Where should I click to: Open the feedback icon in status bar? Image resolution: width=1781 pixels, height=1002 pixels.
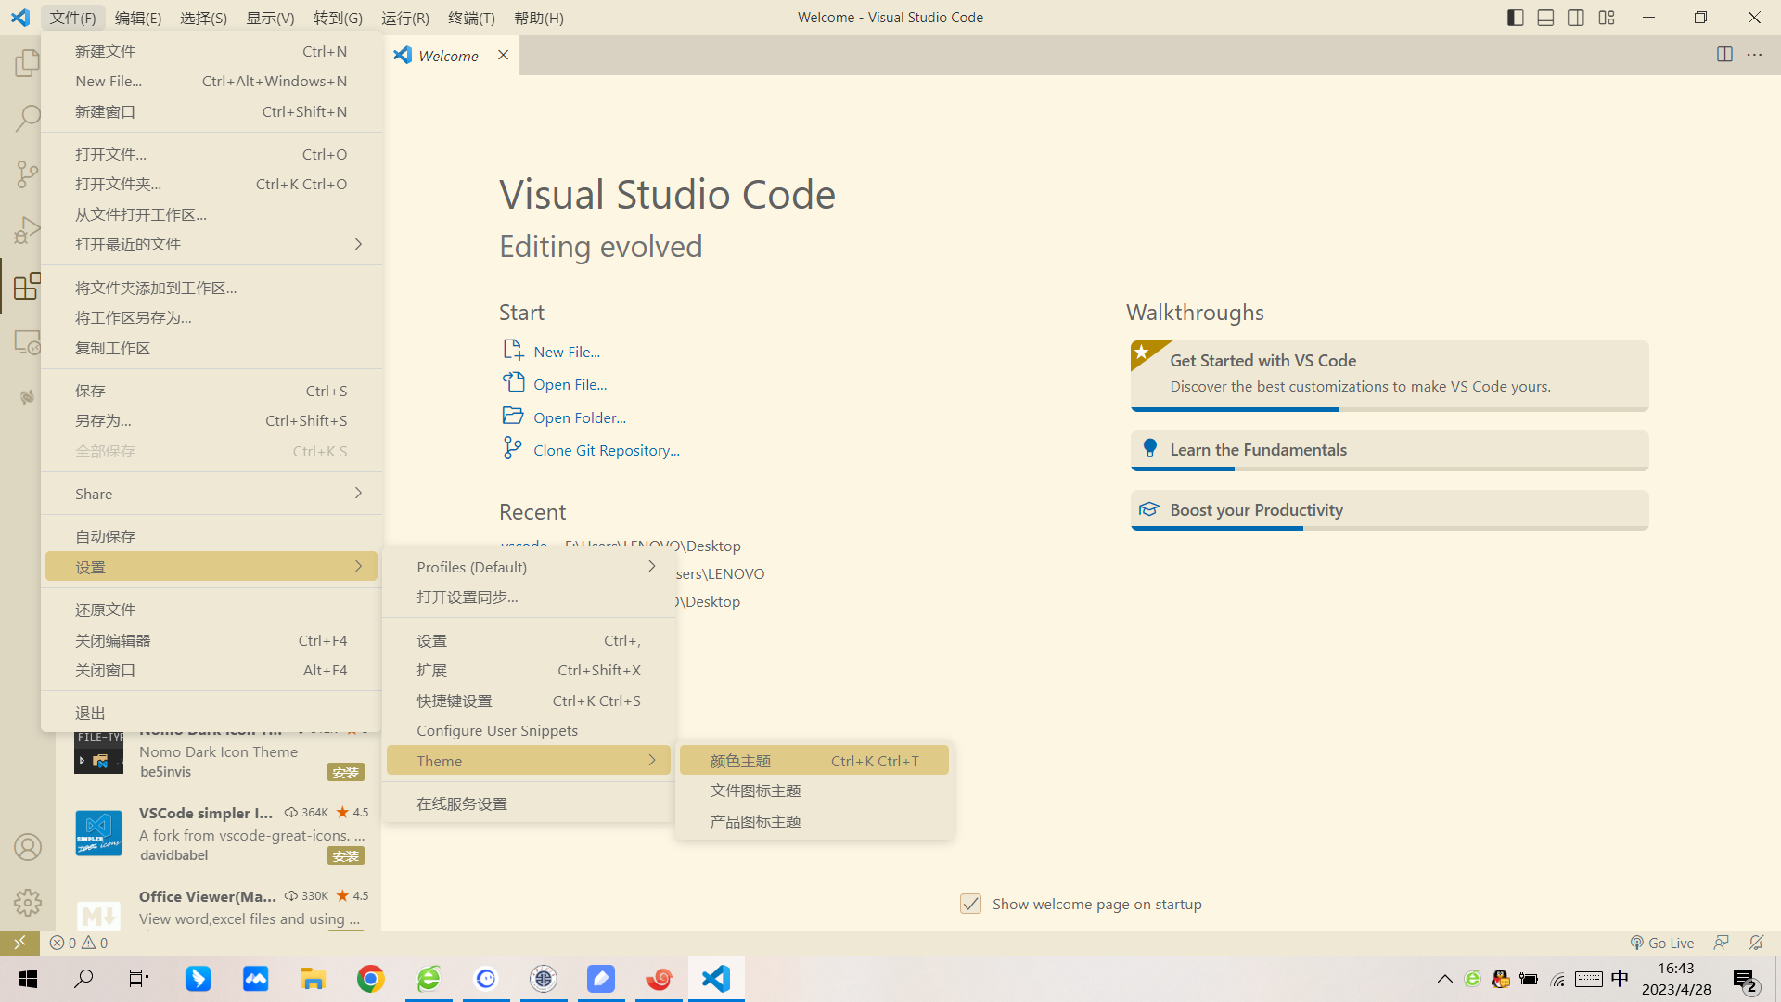[x=1721, y=943]
